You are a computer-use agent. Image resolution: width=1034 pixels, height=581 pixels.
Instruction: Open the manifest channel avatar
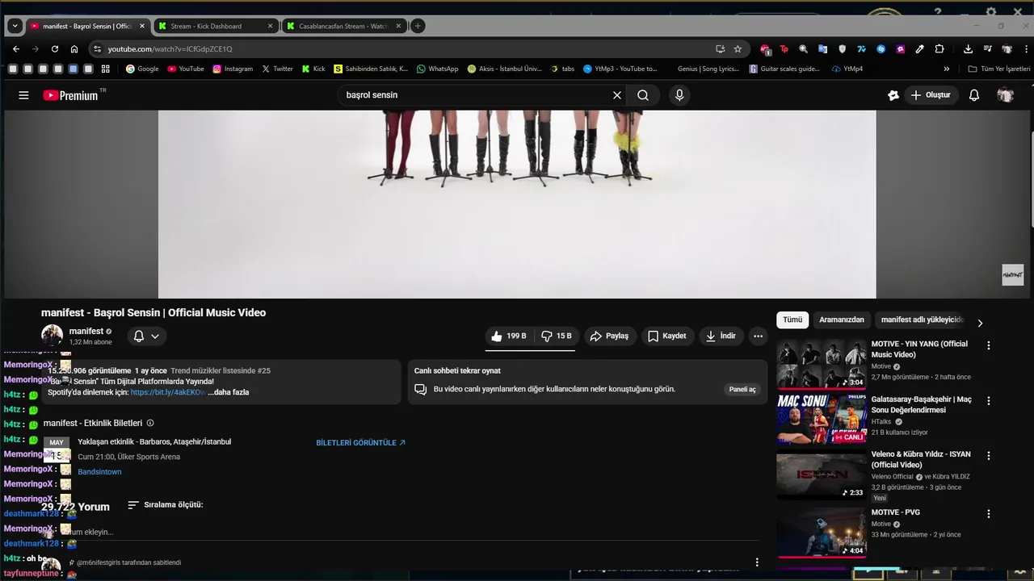point(52,336)
